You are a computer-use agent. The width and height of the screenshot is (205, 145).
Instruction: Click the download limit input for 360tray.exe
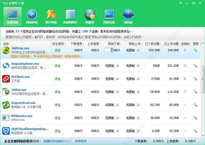pos(108,50)
